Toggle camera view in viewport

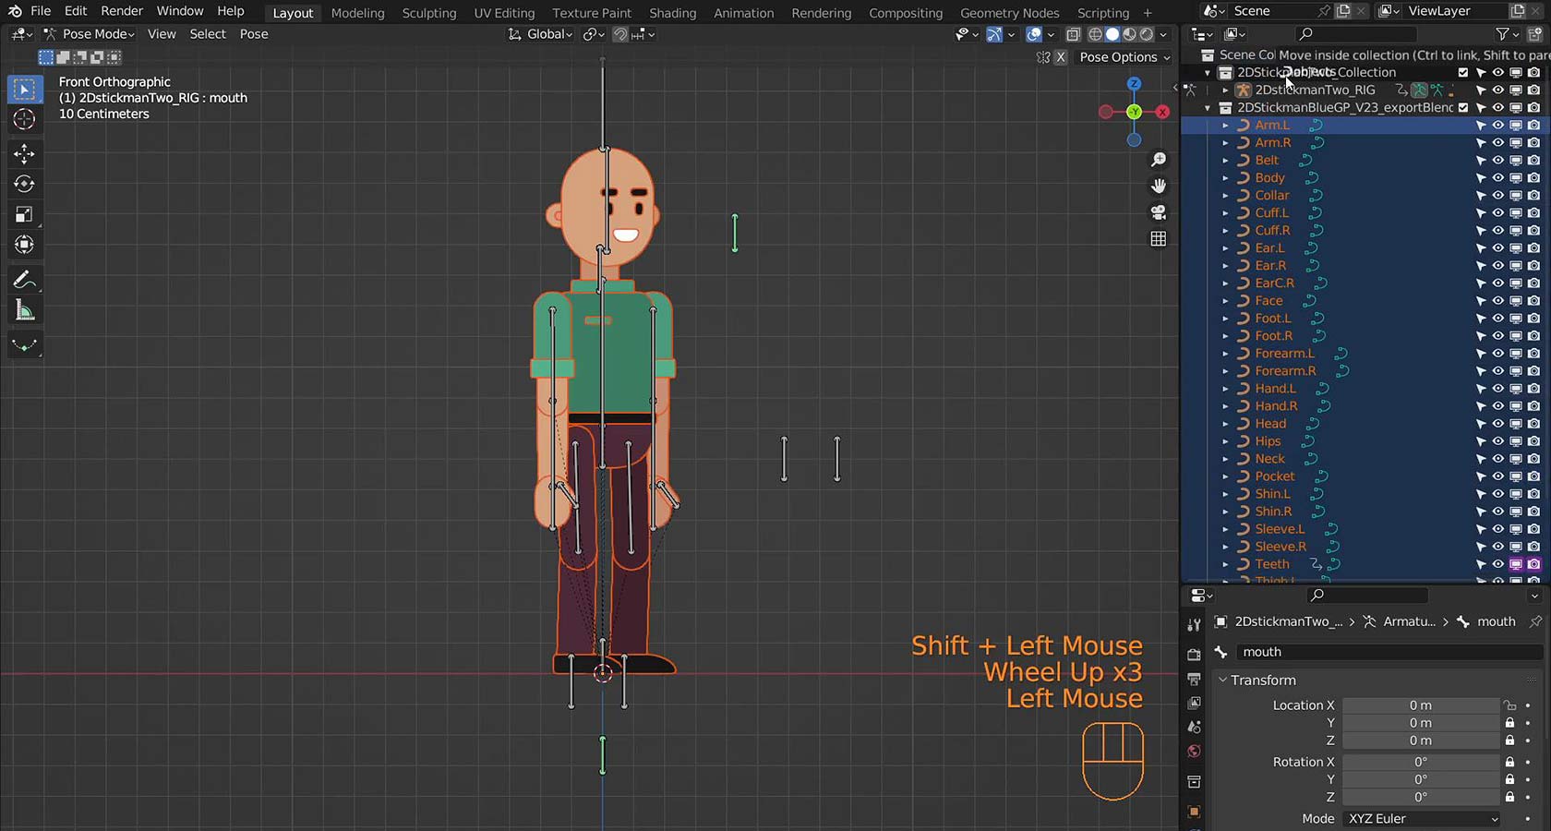click(x=1159, y=212)
